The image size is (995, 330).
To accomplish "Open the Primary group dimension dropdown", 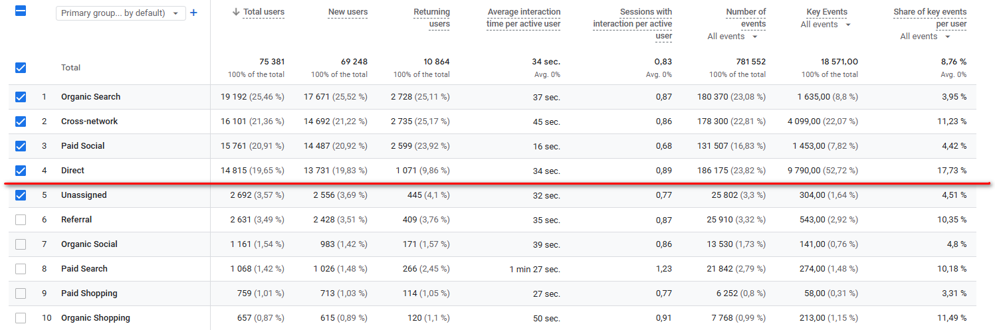I will tap(120, 13).
